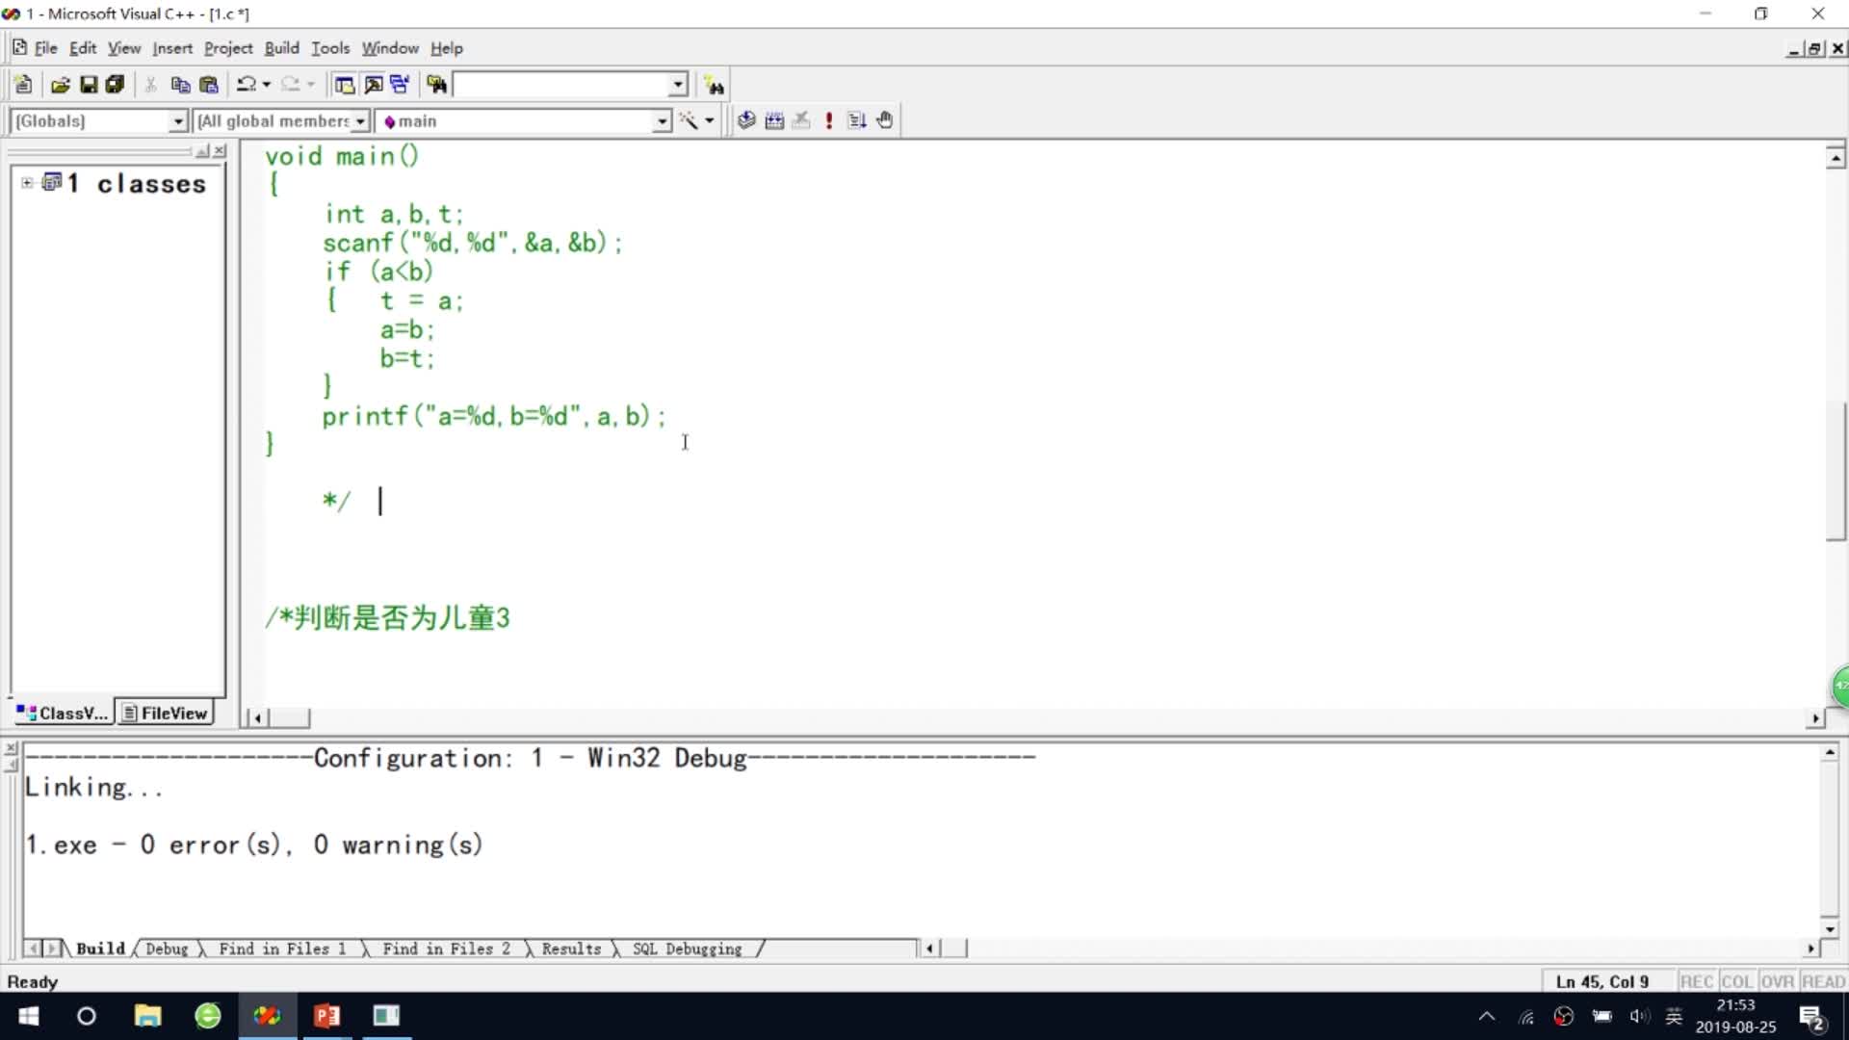1849x1040 pixels.
Task: Open the Find in Files 1 tab
Action: [x=281, y=949]
